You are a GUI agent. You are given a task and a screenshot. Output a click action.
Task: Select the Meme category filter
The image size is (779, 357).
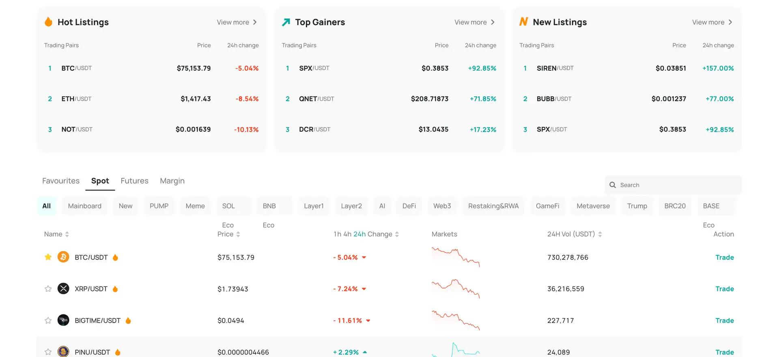tap(195, 206)
